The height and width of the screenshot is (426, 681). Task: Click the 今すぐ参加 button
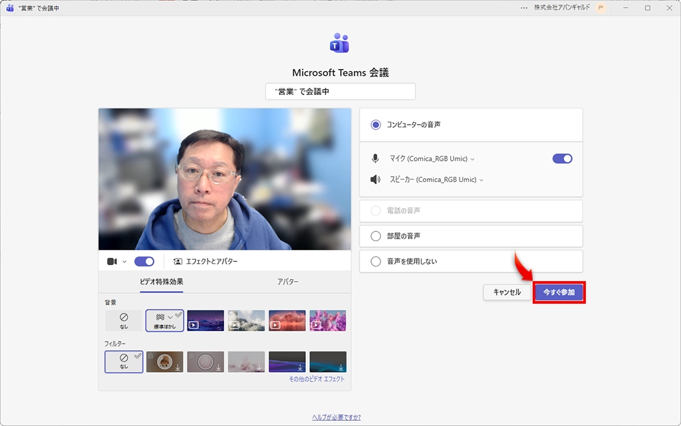click(x=559, y=292)
